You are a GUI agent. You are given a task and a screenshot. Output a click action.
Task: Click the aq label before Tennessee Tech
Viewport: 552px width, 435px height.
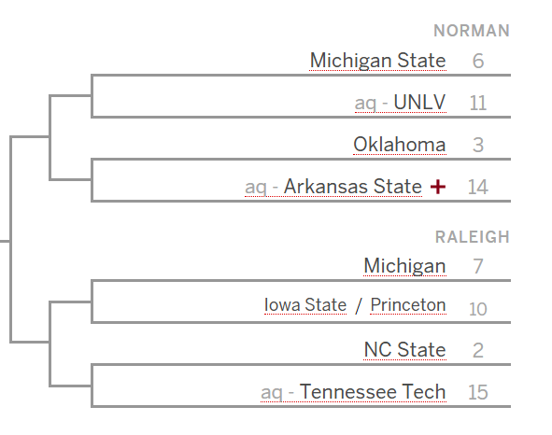272,393
